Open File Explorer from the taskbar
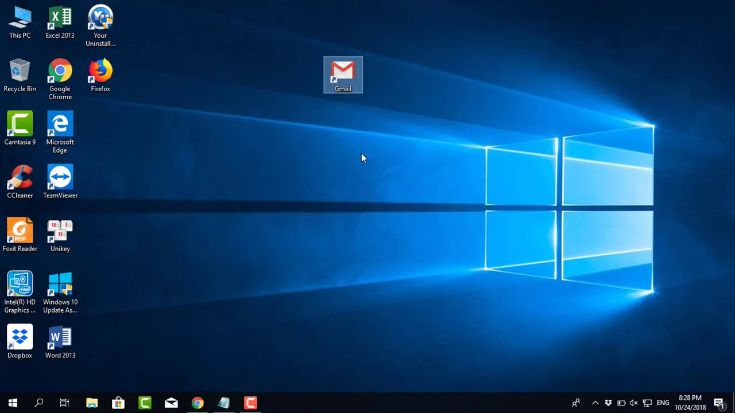The width and height of the screenshot is (735, 413). [x=92, y=403]
